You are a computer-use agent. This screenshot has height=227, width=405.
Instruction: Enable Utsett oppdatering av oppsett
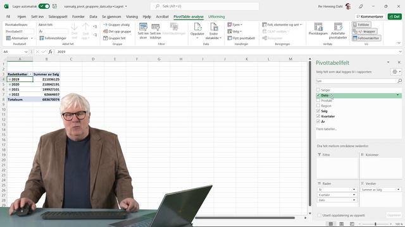click(x=320, y=215)
